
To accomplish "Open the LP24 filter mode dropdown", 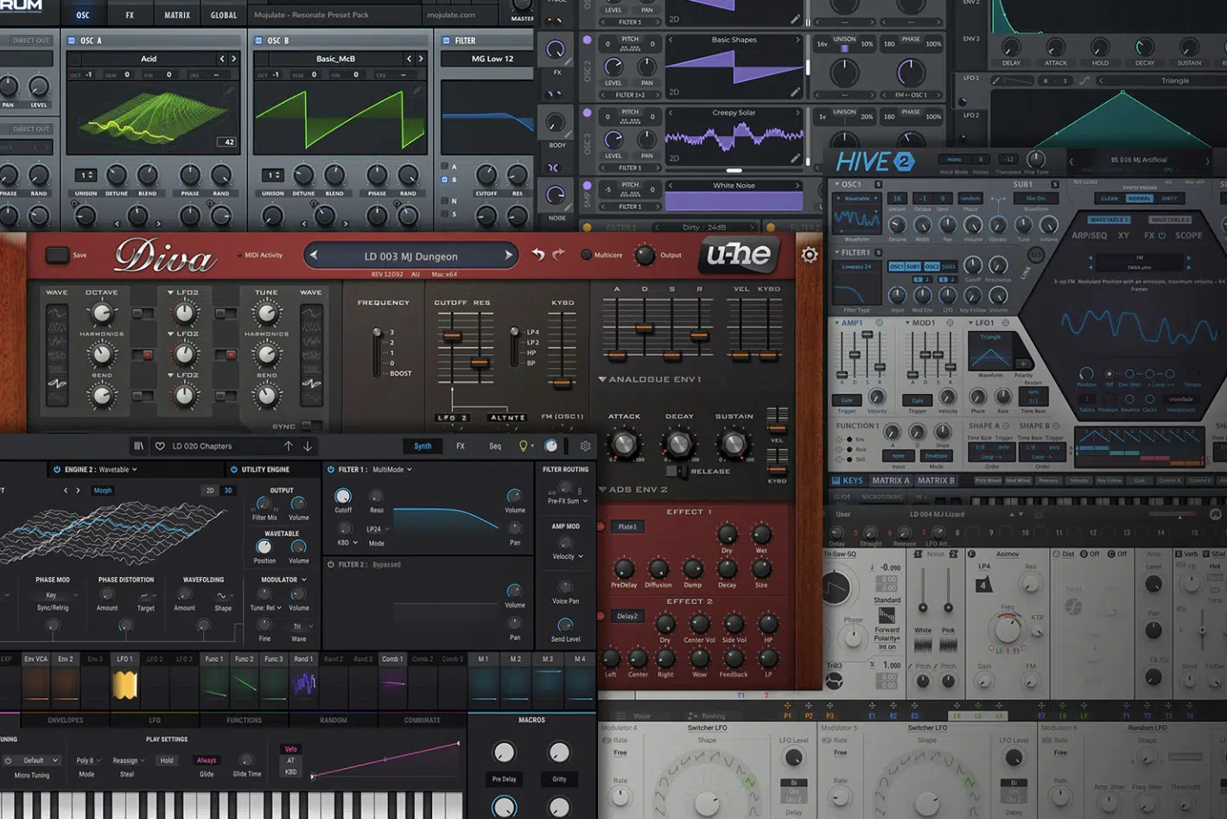I will point(378,529).
